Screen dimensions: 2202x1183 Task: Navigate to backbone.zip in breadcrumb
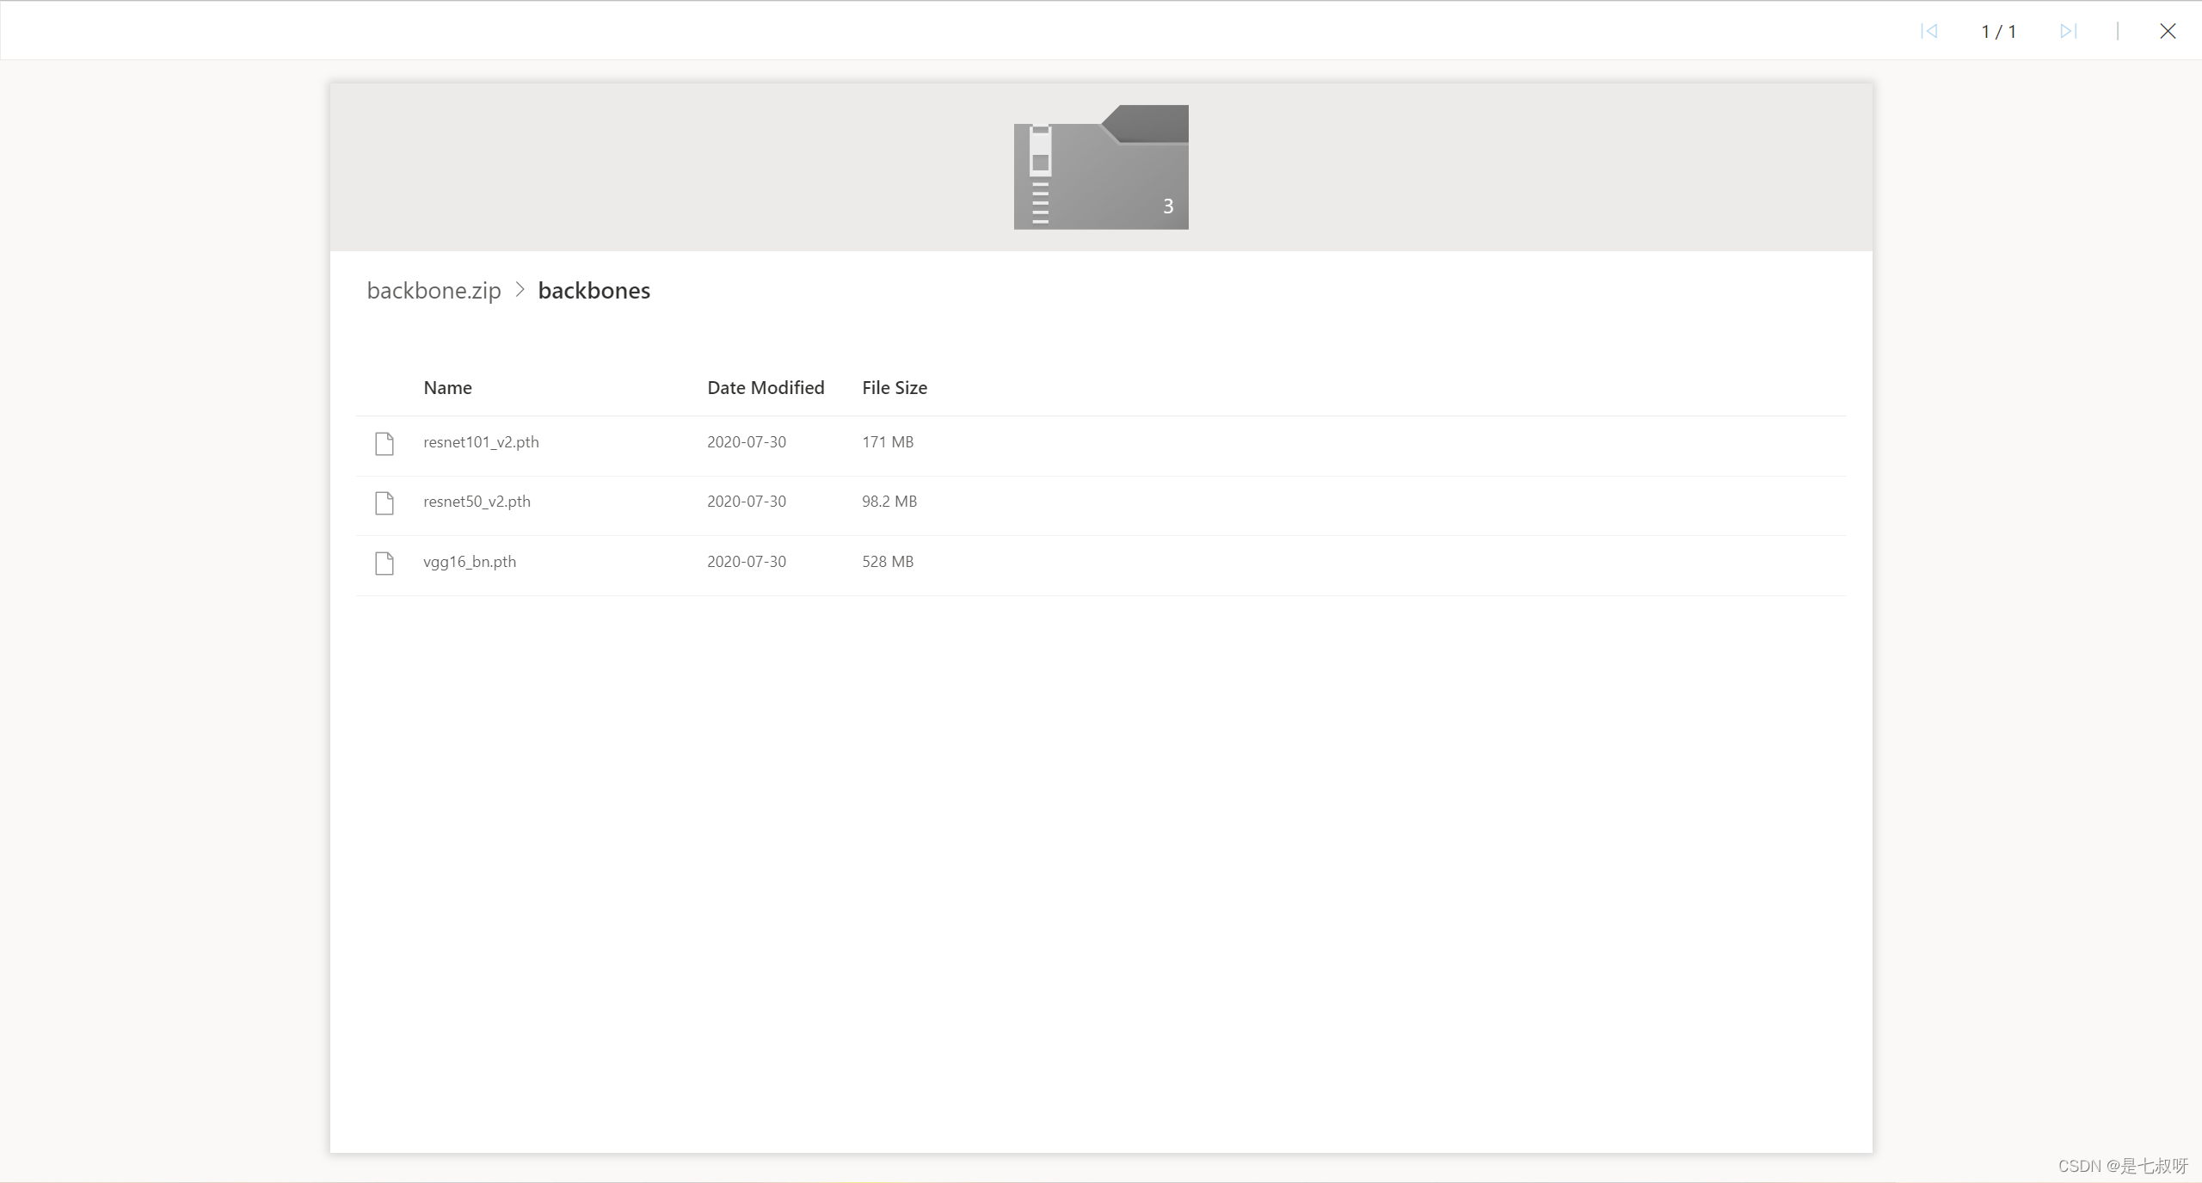click(434, 291)
